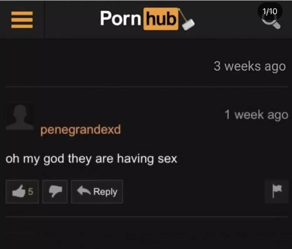The width and height of the screenshot is (292, 249).
Task: Click the hammer icon beside the logo
Action: [x=186, y=19]
